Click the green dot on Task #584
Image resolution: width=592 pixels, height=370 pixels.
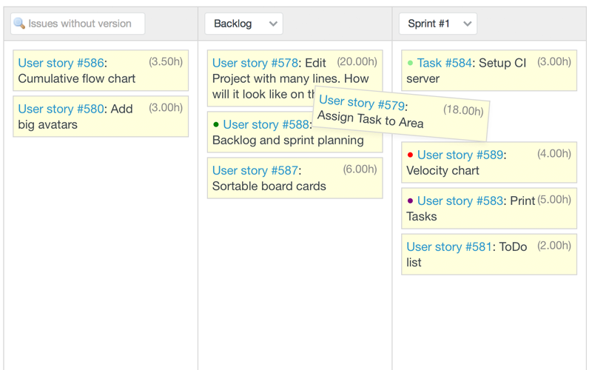[x=411, y=64]
